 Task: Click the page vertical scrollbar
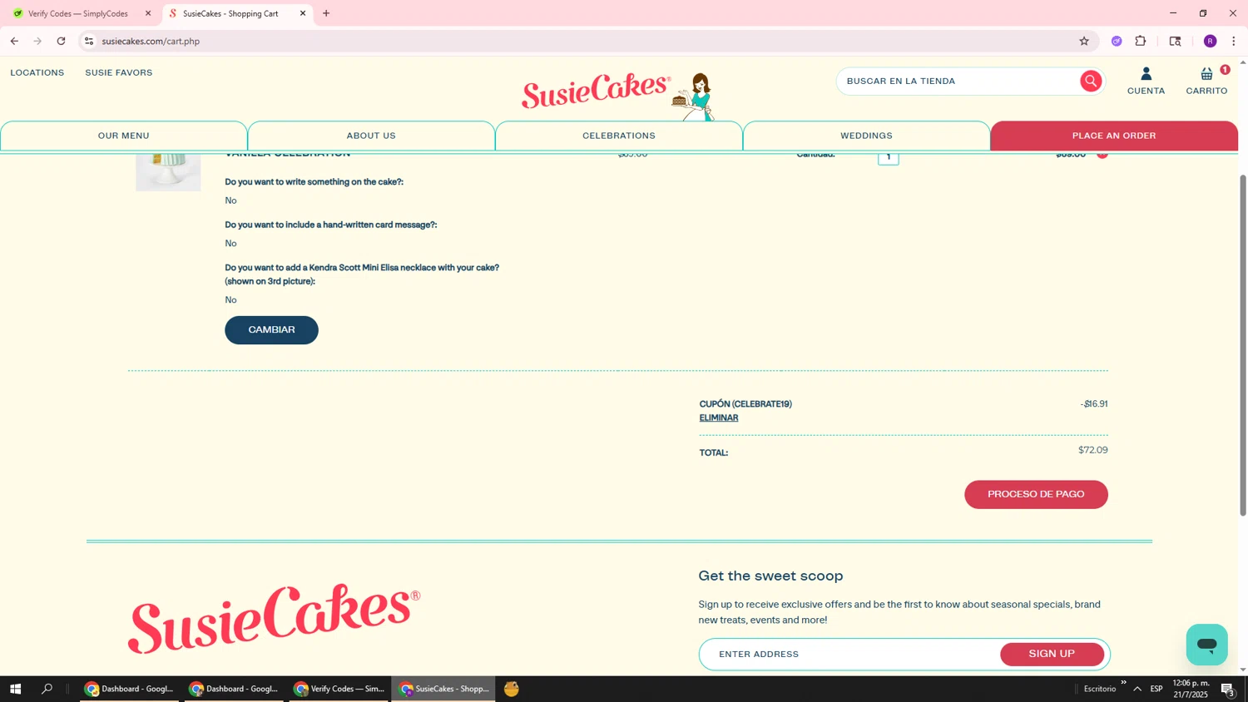tap(1243, 345)
